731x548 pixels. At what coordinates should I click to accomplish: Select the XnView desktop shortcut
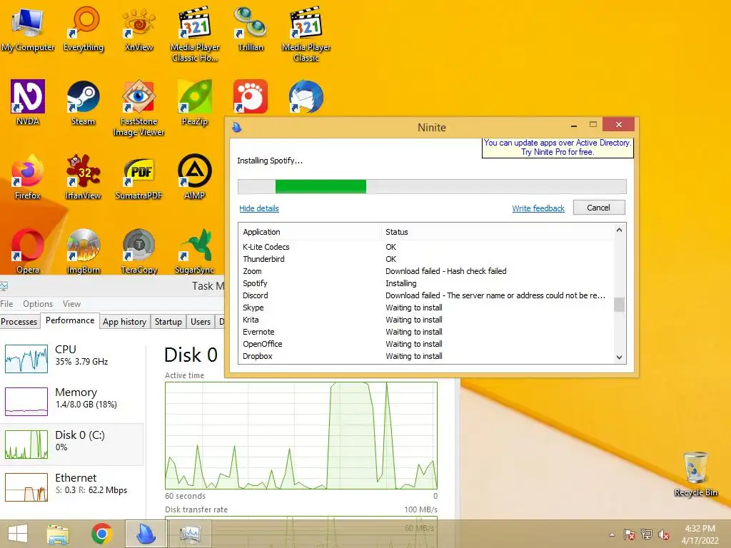[x=138, y=29]
